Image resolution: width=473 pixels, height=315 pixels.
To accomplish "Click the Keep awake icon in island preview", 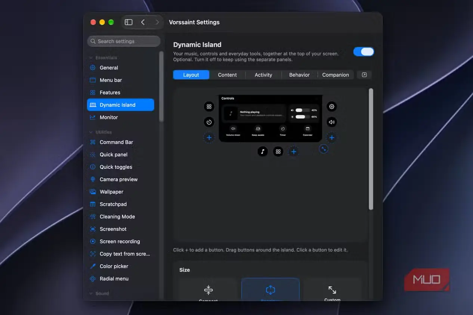I will tap(258, 129).
